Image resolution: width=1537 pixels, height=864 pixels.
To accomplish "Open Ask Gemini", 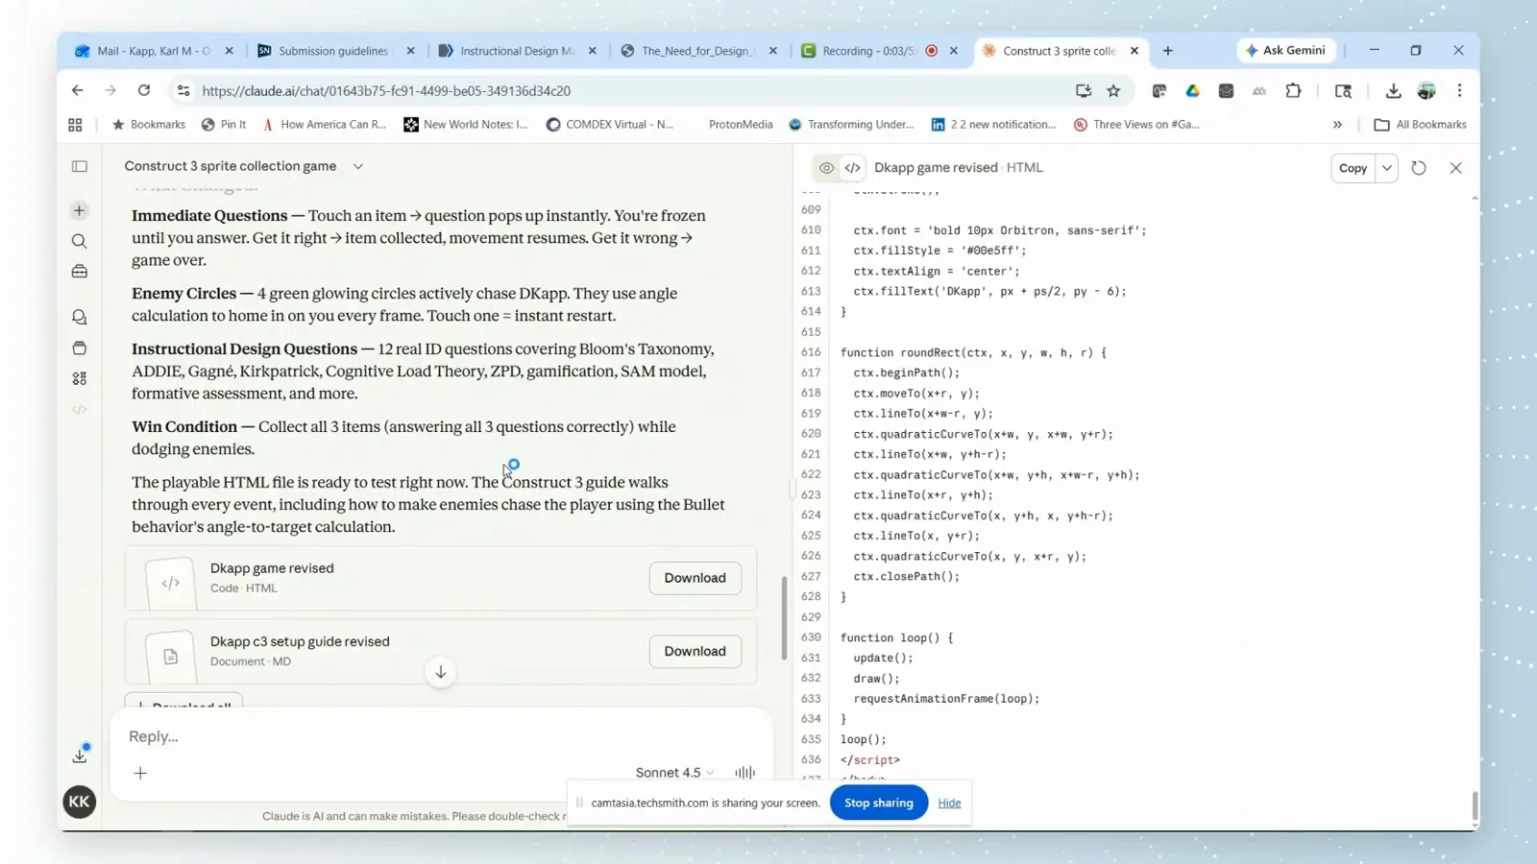I will point(1285,51).
